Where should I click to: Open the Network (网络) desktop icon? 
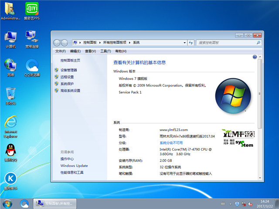pos(10,67)
